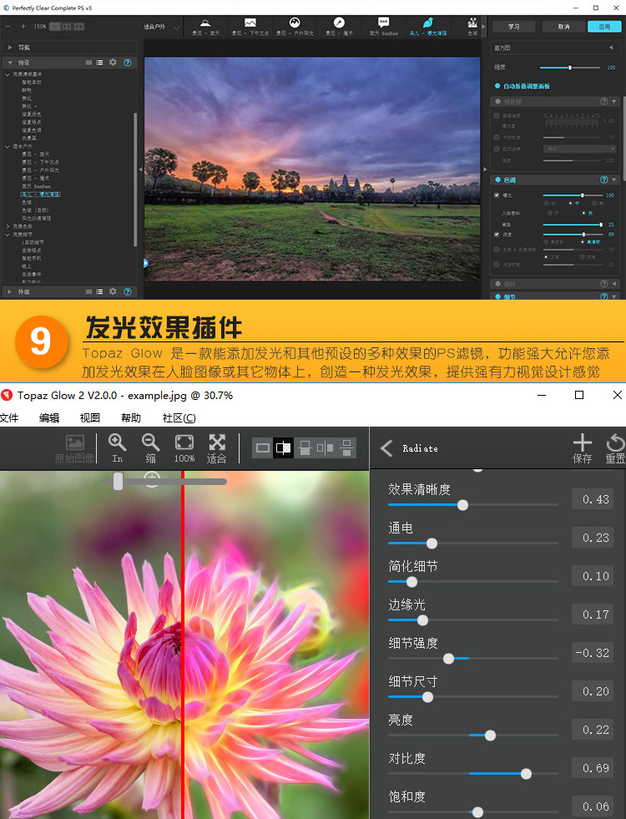Collapse the 完美细节 preset group
The width and height of the screenshot is (626, 819).
[x=8, y=235]
